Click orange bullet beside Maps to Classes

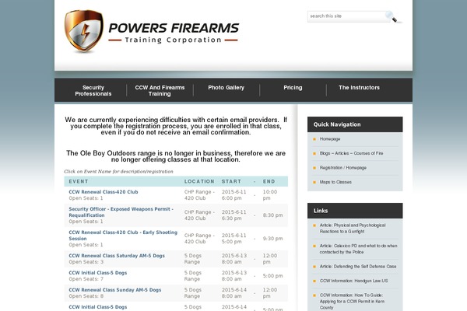click(x=314, y=182)
